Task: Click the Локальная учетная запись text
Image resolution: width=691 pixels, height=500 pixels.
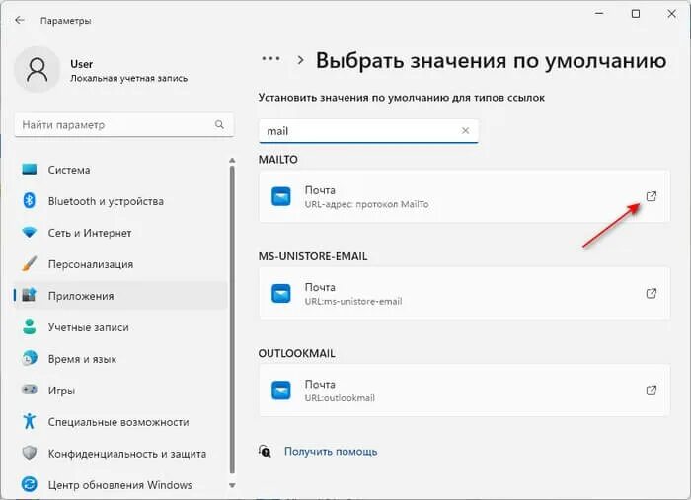Action: click(128, 78)
